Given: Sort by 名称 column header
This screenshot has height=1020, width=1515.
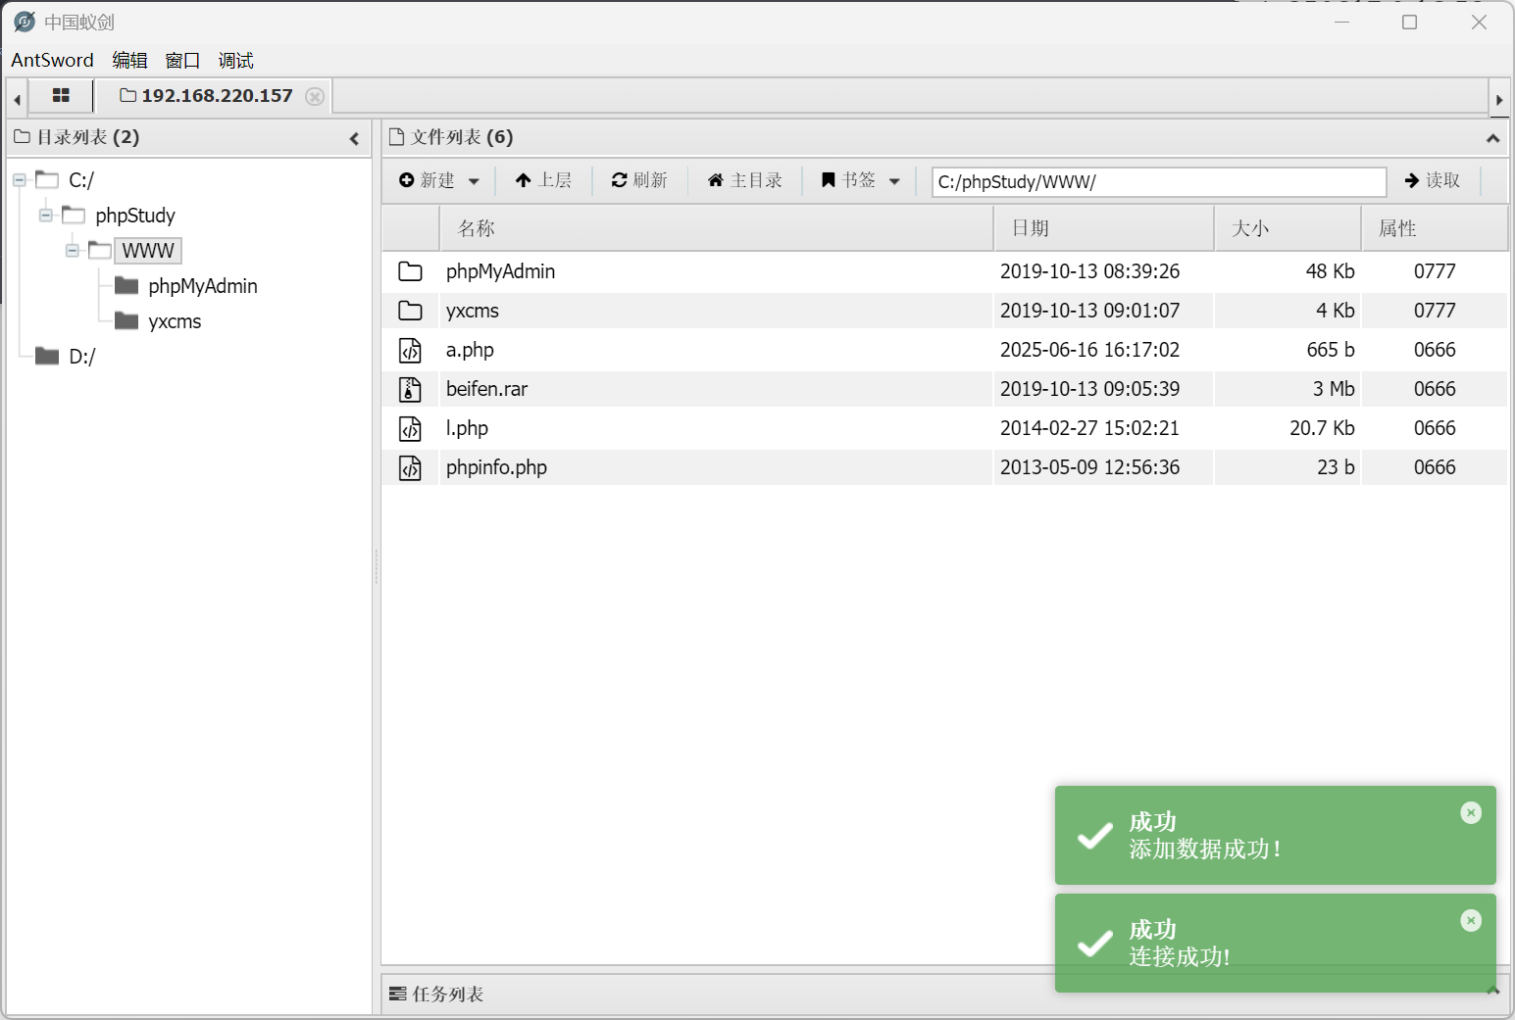Looking at the screenshot, I should (x=716, y=228).
